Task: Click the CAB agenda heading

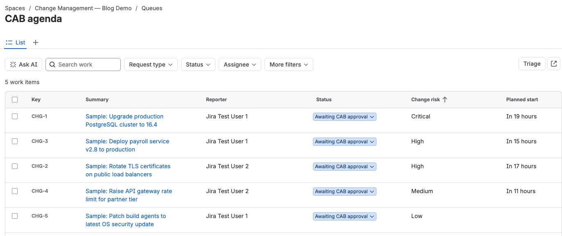Action: point(34,19)
